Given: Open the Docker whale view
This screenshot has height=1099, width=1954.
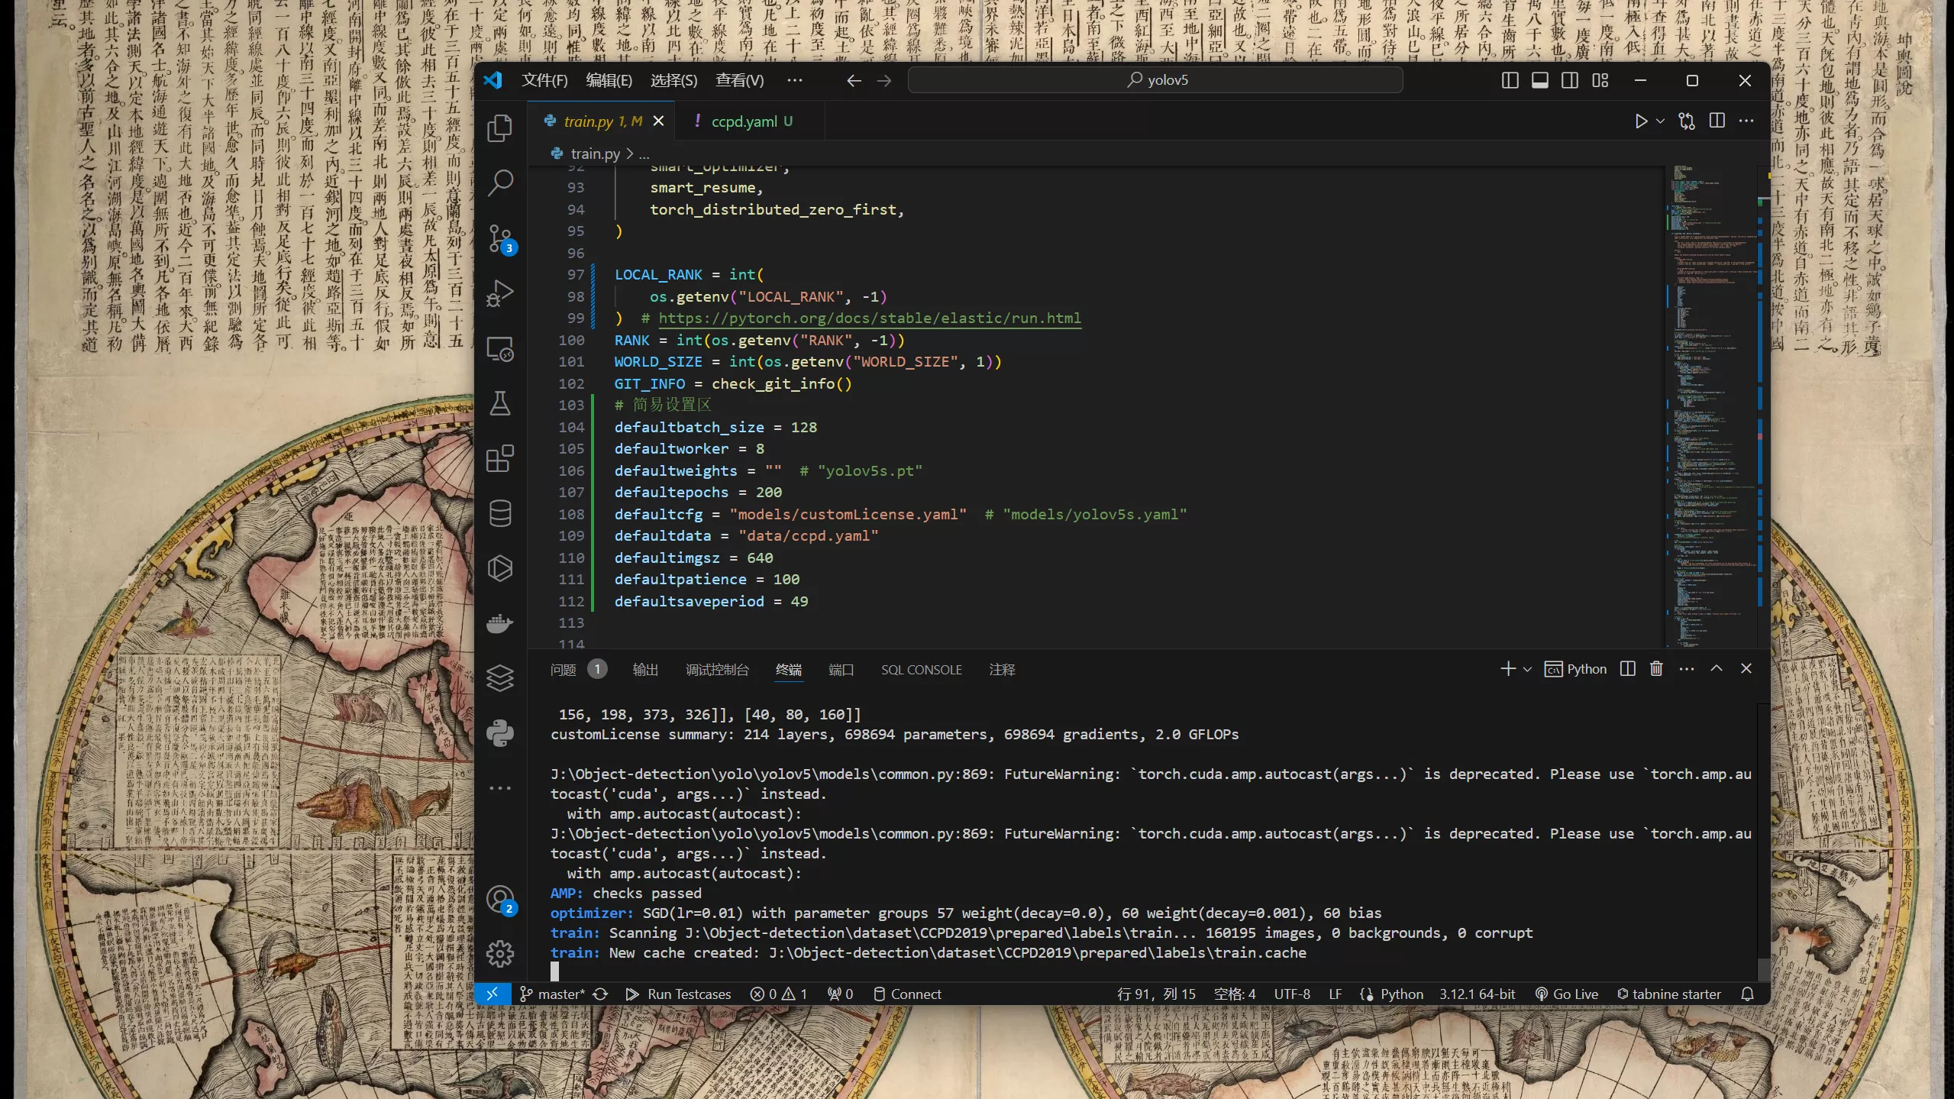Looking at the screenshot, I should click(x=500, y=623).
